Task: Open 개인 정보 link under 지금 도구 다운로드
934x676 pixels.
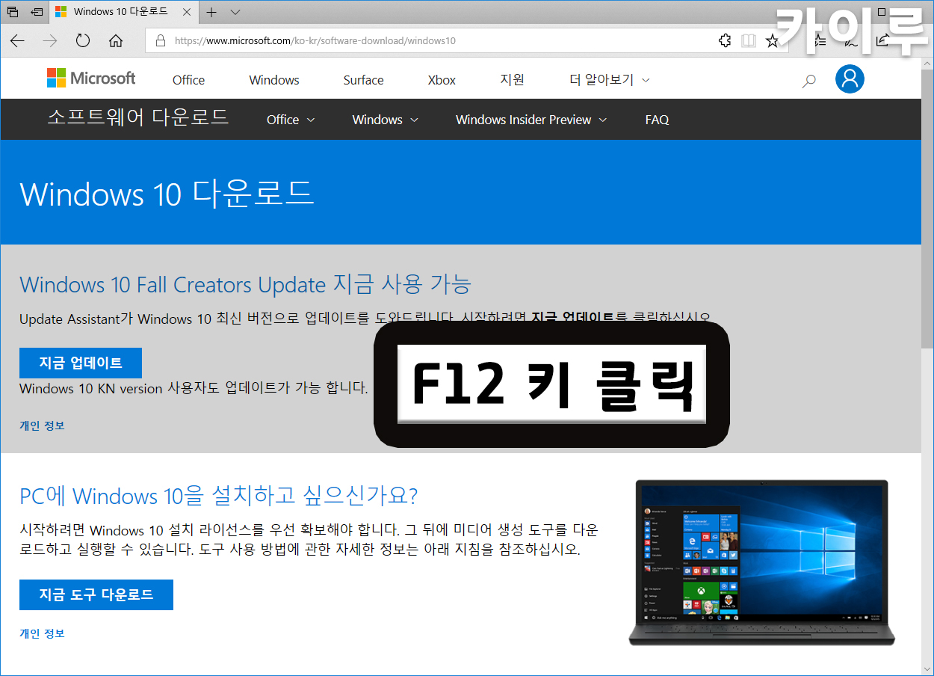Action: (42, 633)
